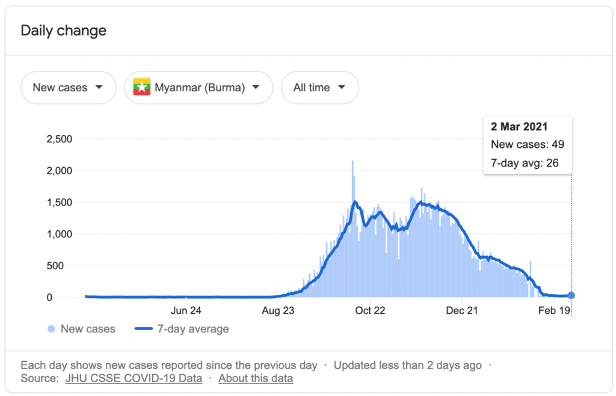Viewport: 616px width, 396px height.
Task: Click the Oct 22 axis label
Action: pyautogui.click(x=370, y=311)
